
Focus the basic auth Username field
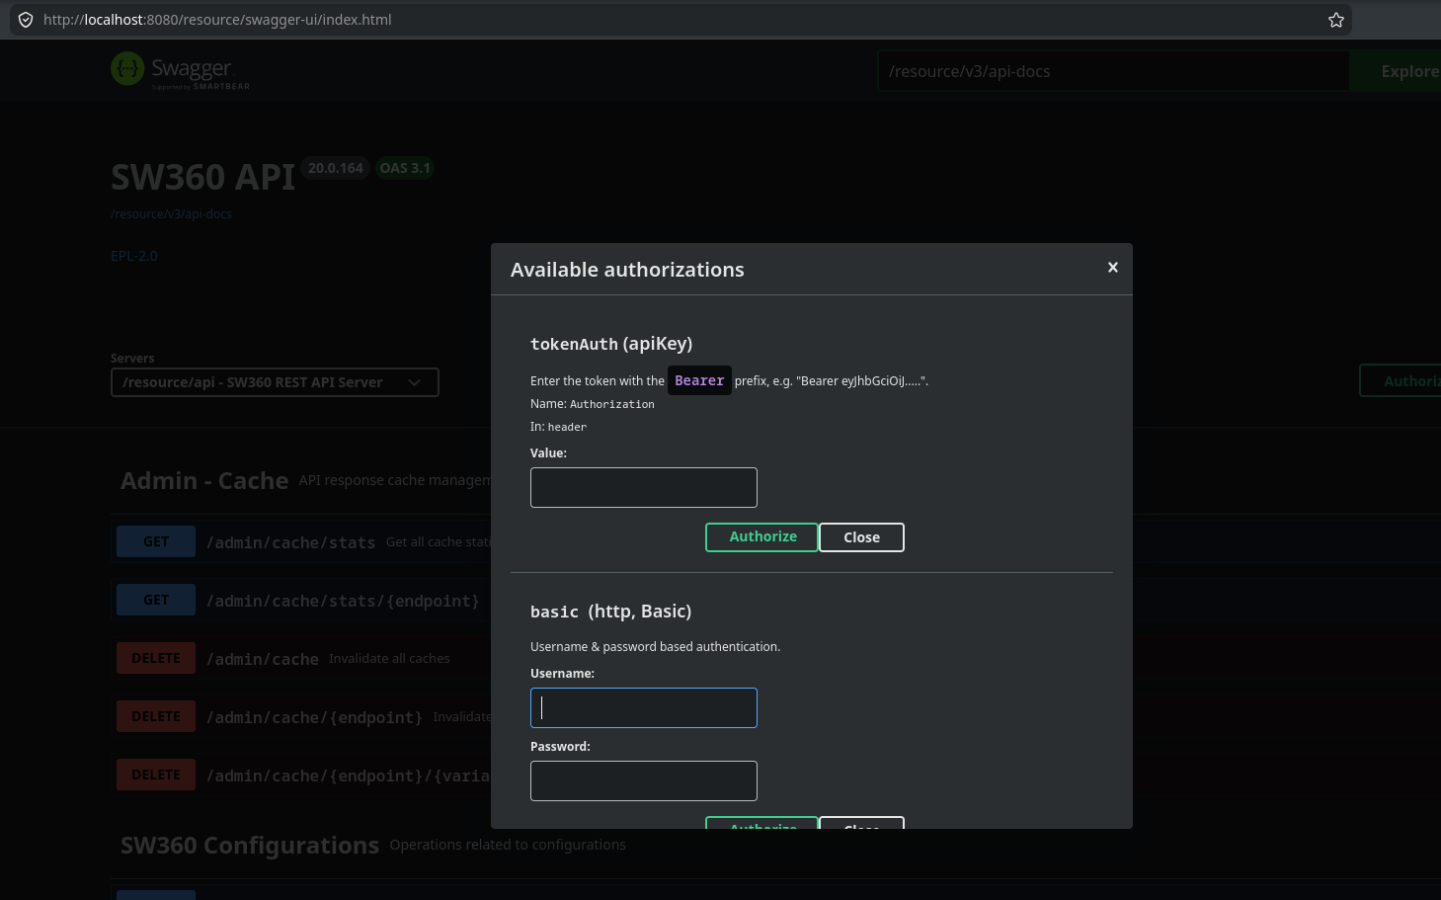[x=644, y=708]
